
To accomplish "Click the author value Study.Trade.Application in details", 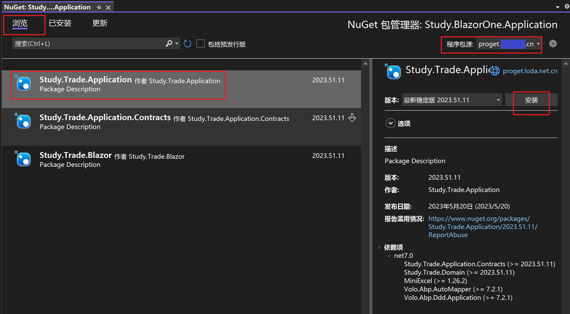I will click(464, 190).
